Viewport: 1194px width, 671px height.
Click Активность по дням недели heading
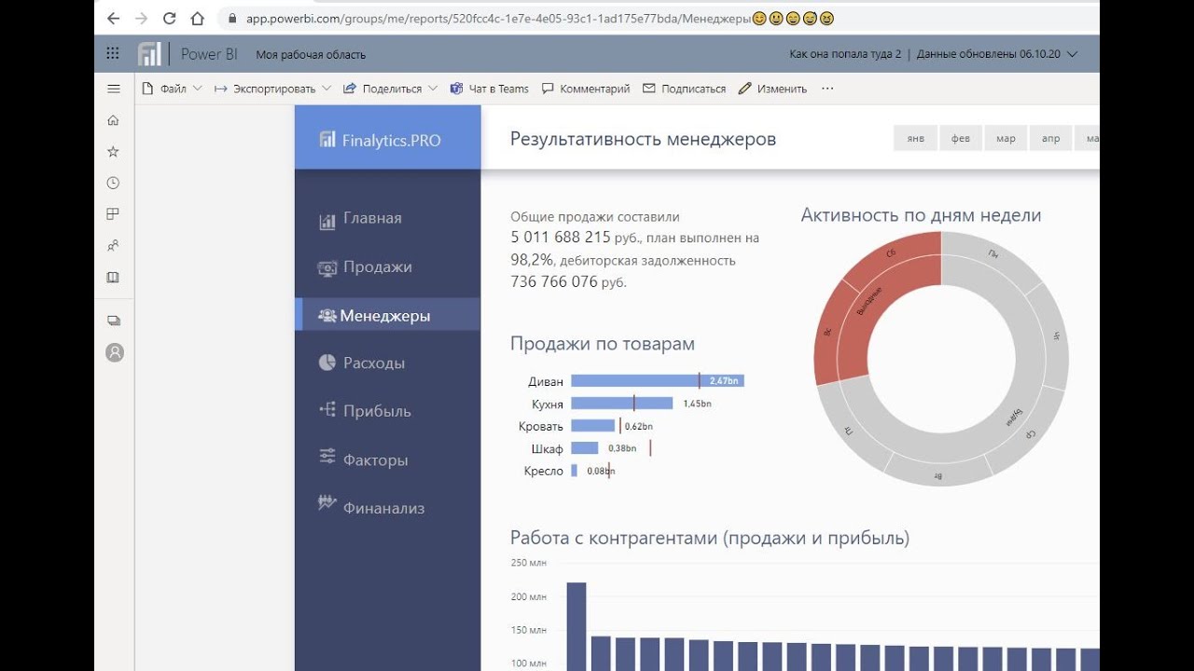pos(921,215)
